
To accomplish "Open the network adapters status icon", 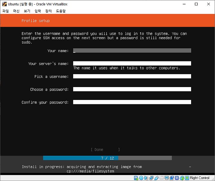I will click(151, 178).
